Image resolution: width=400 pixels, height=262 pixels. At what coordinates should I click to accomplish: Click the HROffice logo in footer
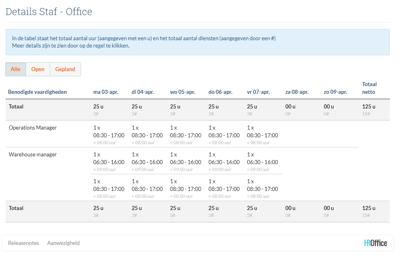[375, 243]
